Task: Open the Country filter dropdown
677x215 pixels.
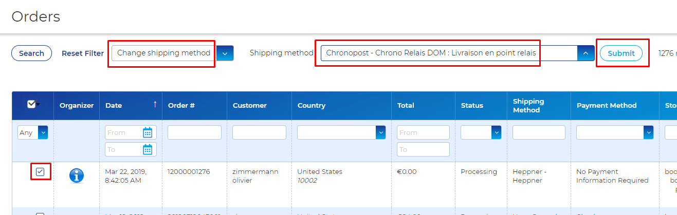Action: coord(341,132)
